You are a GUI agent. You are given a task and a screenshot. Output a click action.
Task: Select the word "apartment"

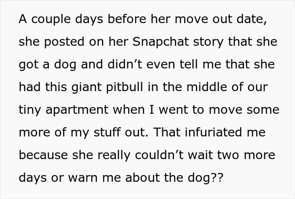(x=81, y=110)
